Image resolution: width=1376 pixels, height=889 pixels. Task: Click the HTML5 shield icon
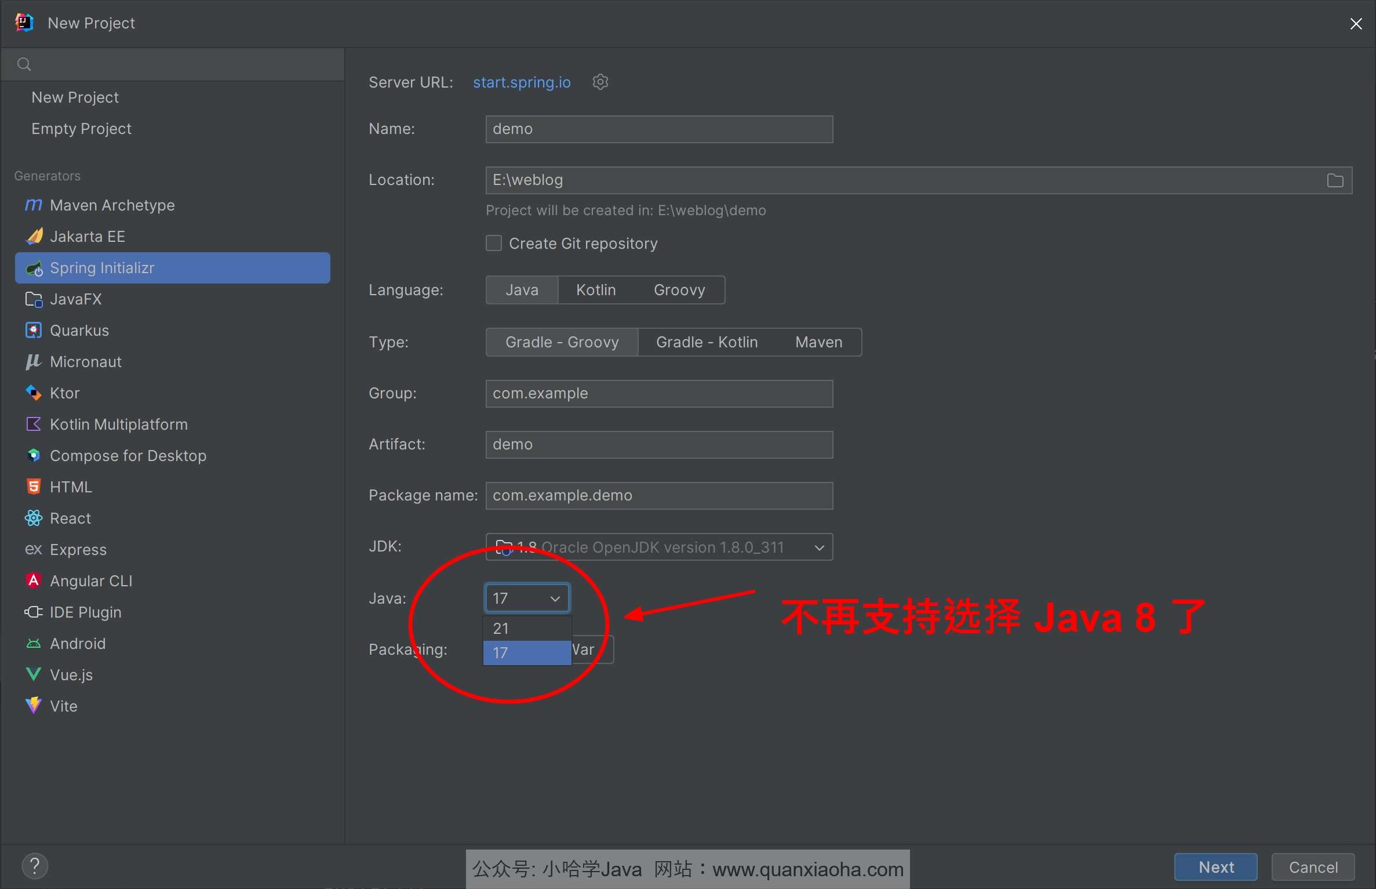[34, 487]
